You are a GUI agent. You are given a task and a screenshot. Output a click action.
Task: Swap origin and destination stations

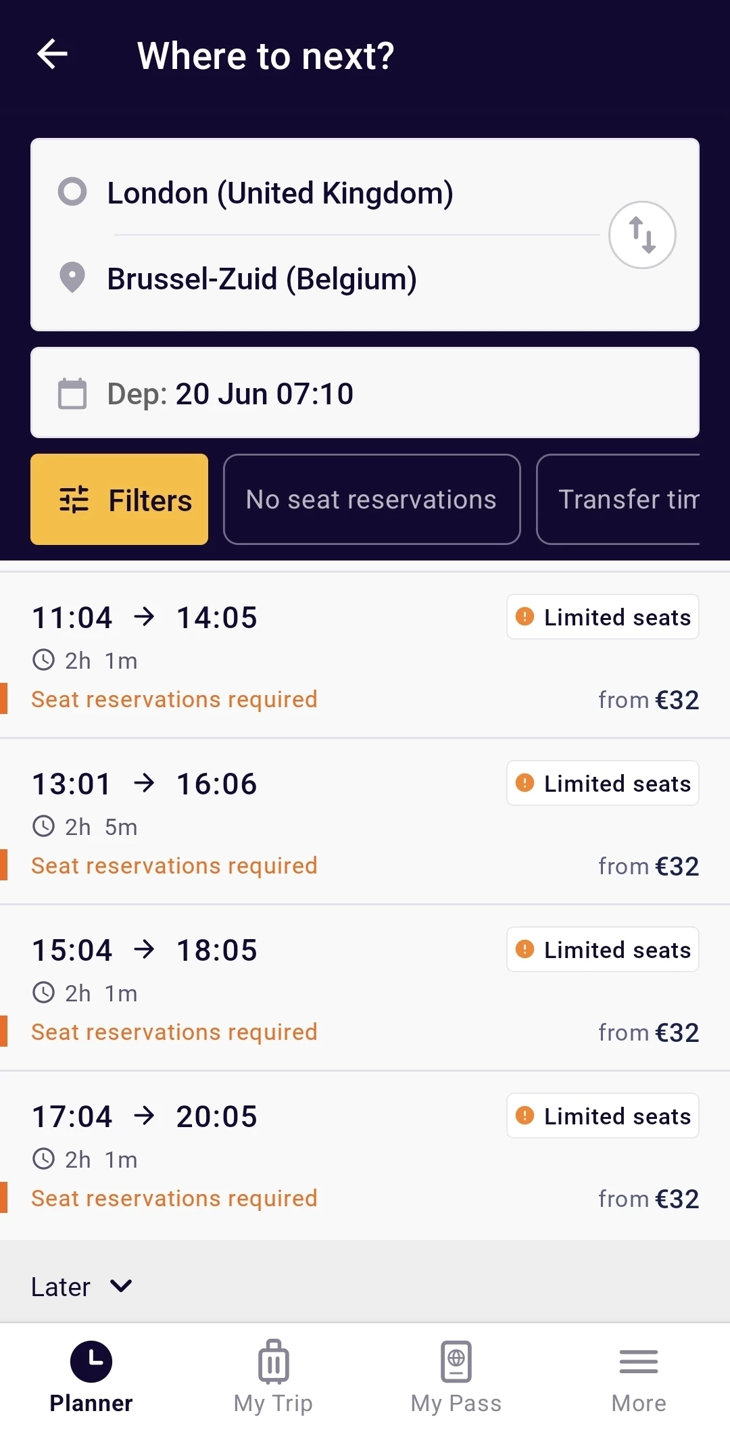click(x=641, y=235)
